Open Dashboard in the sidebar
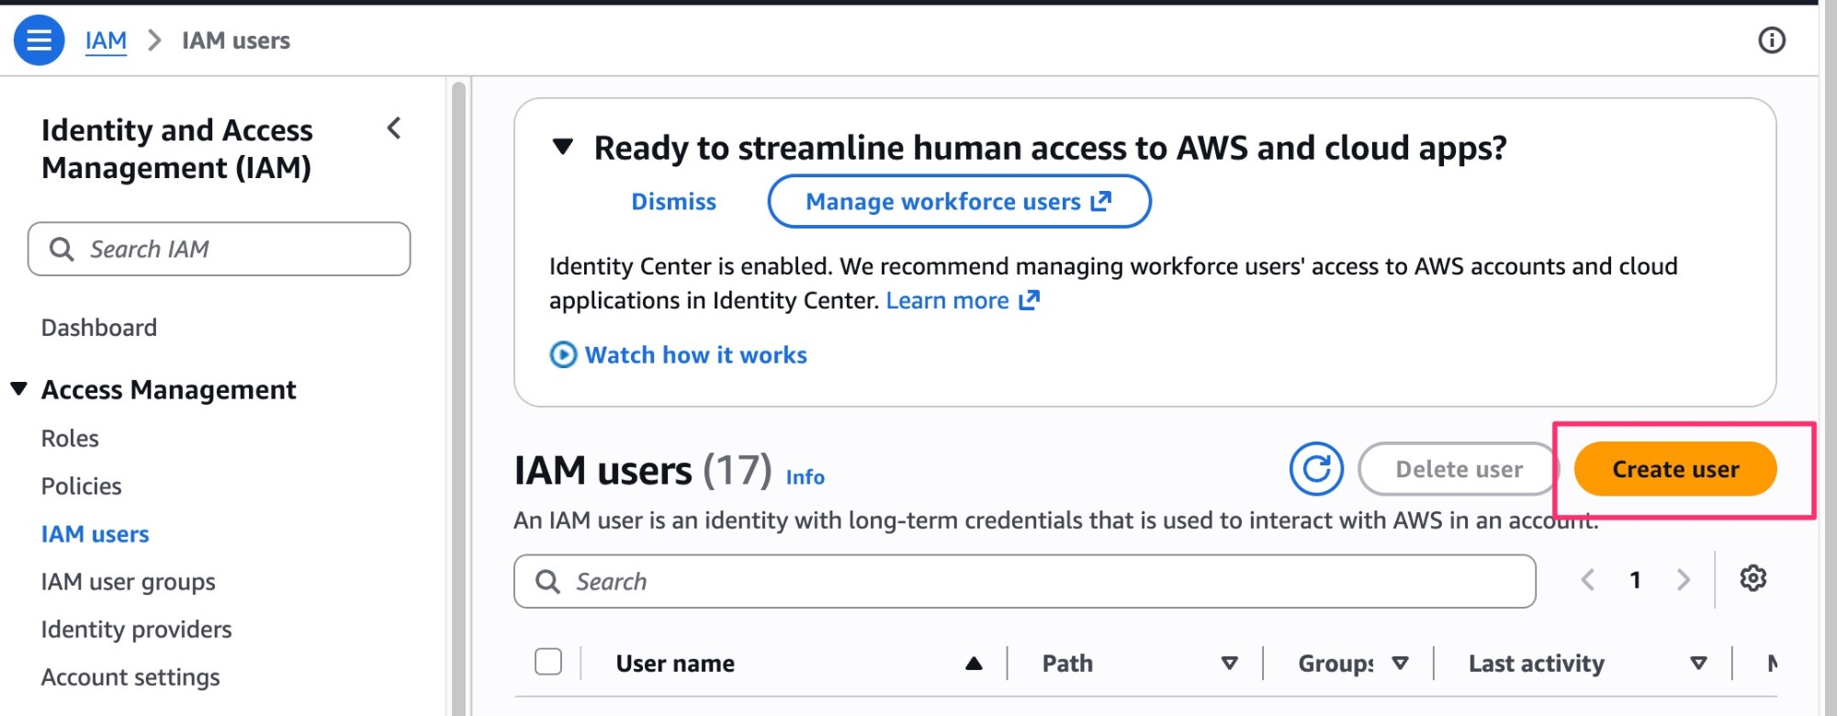This screenshot has width=1837, height=716. pos(99,328)
